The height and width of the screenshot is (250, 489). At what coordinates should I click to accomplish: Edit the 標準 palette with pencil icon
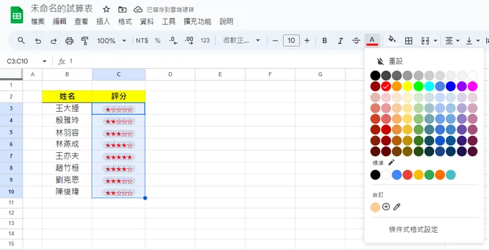click(x=391, y=163)
